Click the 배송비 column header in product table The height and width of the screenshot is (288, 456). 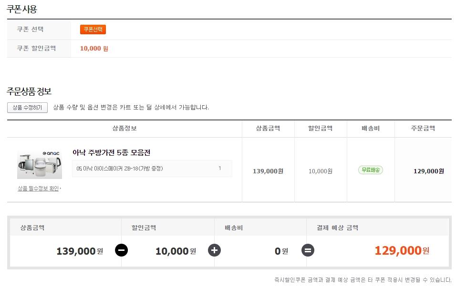[x=370, y=129]
